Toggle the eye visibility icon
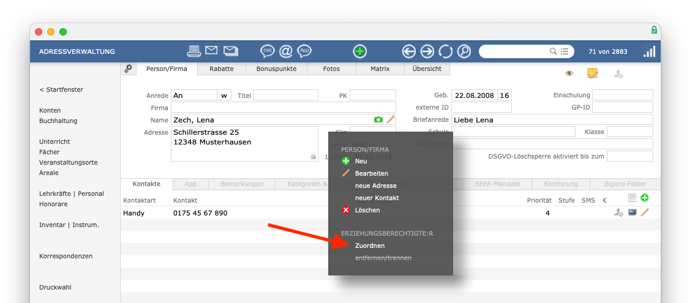Viewport: 695px width, 303px height. [x=569, y=73]
